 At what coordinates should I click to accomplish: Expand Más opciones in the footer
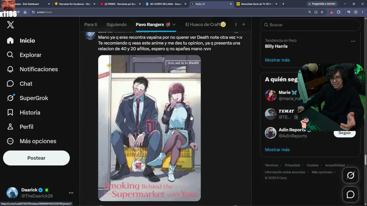tap(323, 172)
